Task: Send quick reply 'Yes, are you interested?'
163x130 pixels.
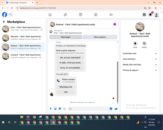Action: 70,58
